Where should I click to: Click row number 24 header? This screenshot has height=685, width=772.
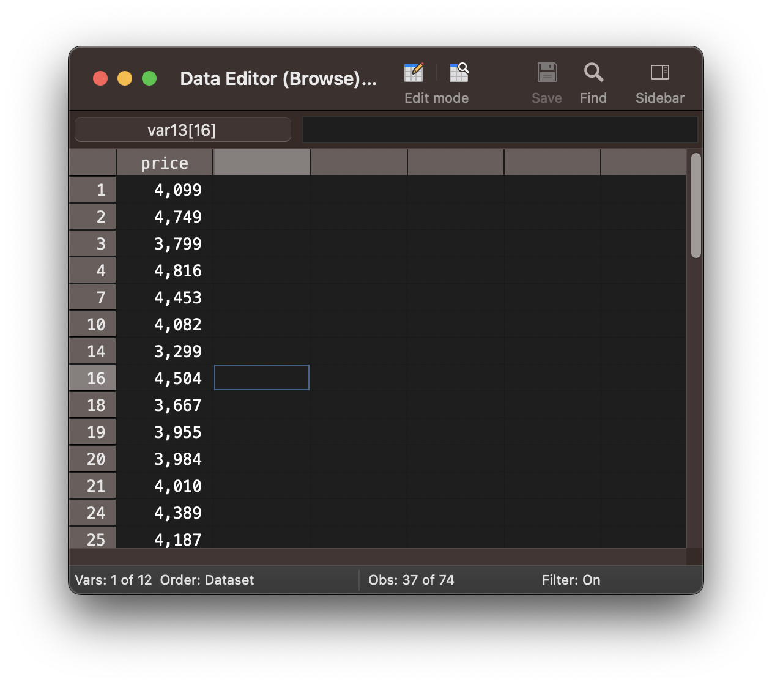pyautogui.click(x=93, y=513)
